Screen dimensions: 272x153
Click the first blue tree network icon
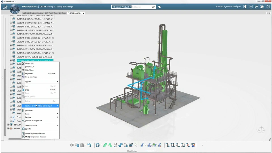coord(167,145)
